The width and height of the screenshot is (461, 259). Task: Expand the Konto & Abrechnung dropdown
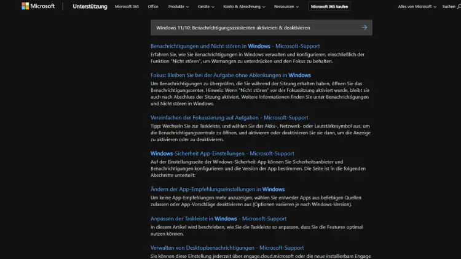(244, 7)
